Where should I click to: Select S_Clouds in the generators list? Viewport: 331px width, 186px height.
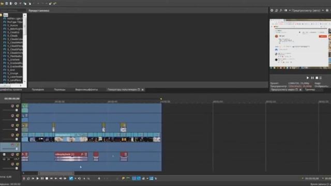12,36
